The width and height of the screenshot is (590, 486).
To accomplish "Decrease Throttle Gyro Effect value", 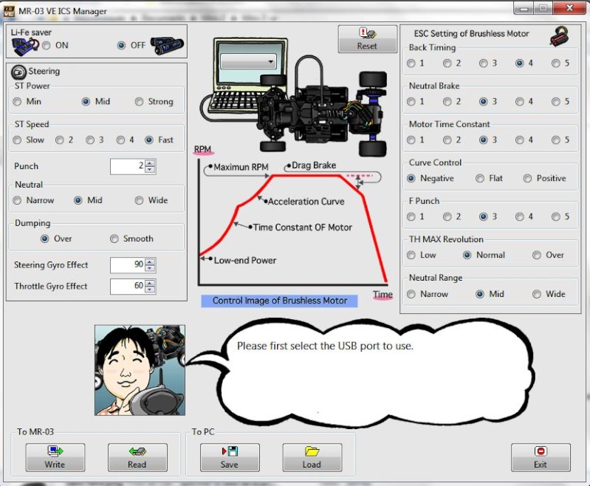I will (150, 290).
